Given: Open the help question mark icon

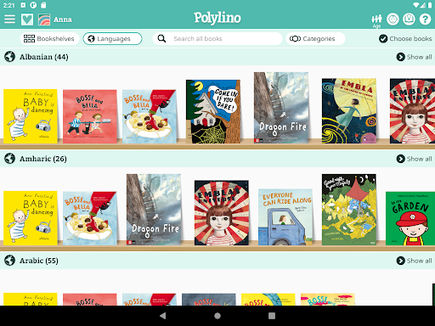Looking at the screenshot, I should (x=425, y=20).
